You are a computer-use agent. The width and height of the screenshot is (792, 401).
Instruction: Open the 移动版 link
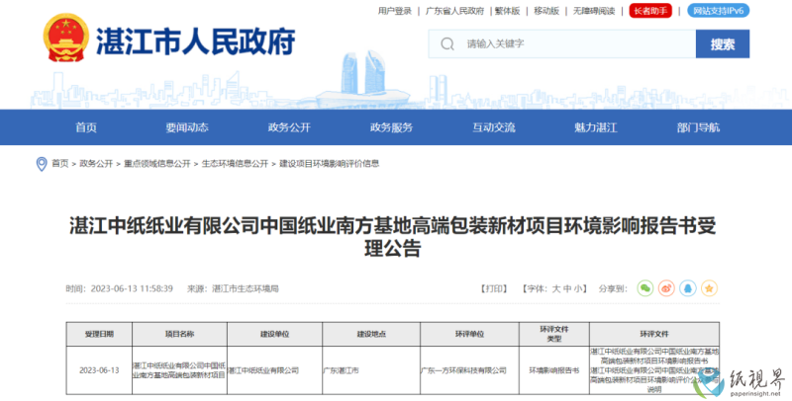coord(546,11)
